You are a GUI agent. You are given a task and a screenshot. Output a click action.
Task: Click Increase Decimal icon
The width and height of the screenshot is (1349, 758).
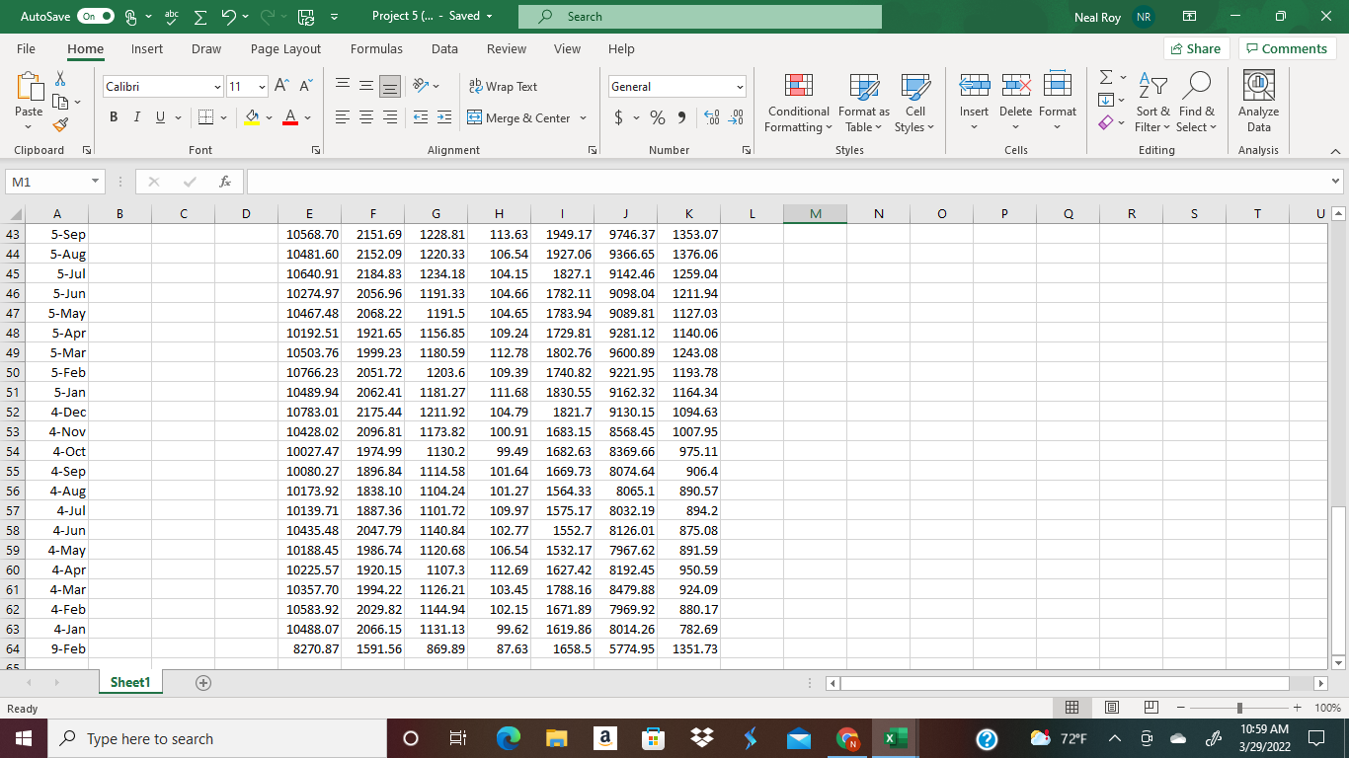click(709, 116)
